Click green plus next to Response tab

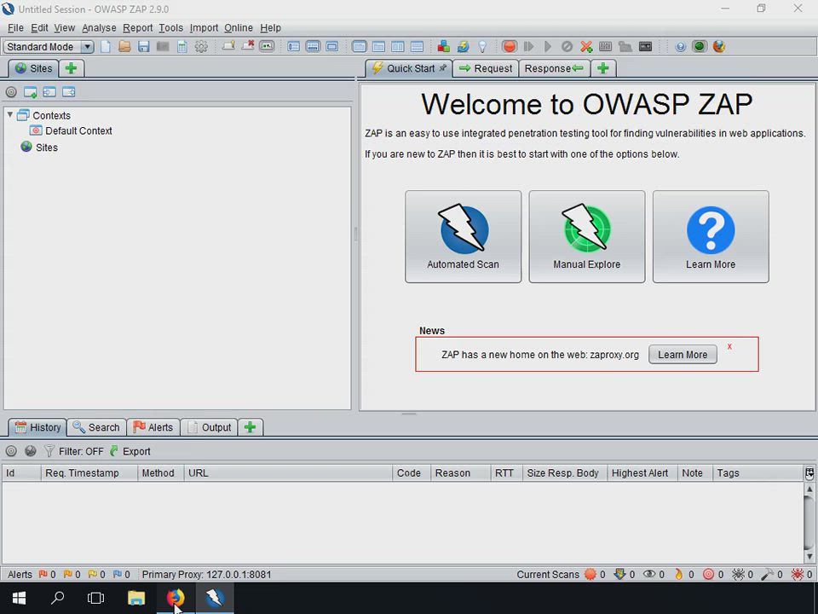pyautogui.click(x=603, y=68)
